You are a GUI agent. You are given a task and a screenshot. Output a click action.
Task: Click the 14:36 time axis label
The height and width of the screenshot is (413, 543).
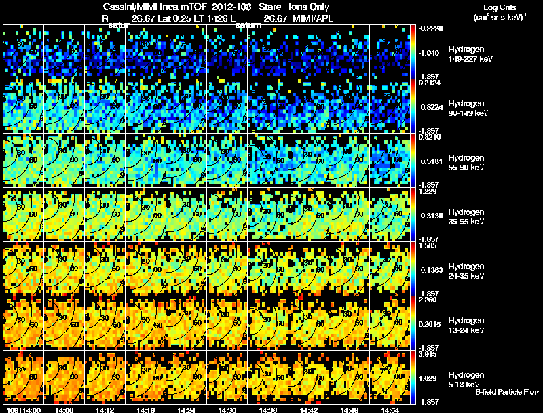[x=268, y=410]
